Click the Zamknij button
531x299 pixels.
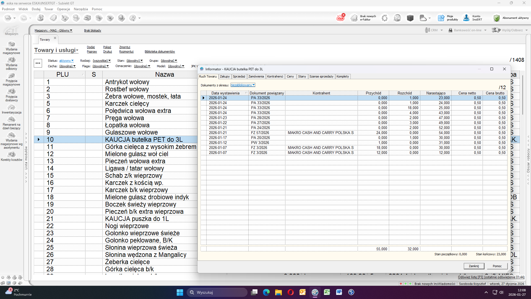tap(474, 266)
